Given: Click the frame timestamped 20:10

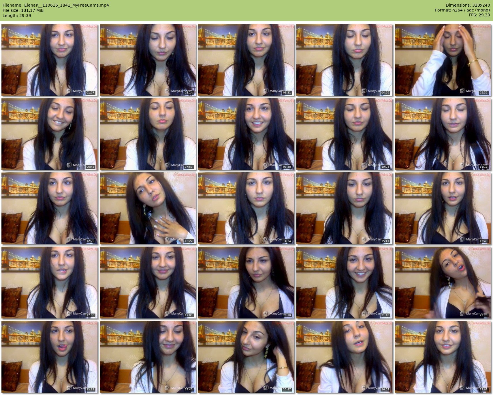Looking at the screenshot, I should click(246, 283).
